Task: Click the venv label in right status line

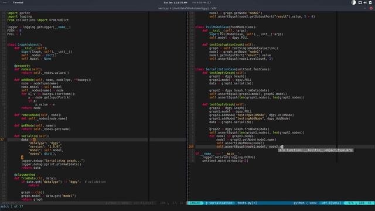Action: pos(313,203)
